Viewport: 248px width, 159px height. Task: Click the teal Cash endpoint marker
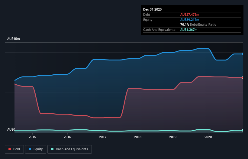(x=243, y=130)
